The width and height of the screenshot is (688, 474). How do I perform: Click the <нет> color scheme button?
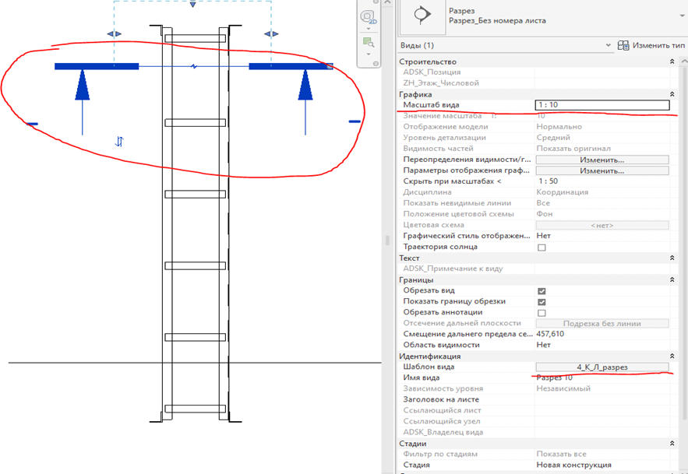(x=602, y=226)
